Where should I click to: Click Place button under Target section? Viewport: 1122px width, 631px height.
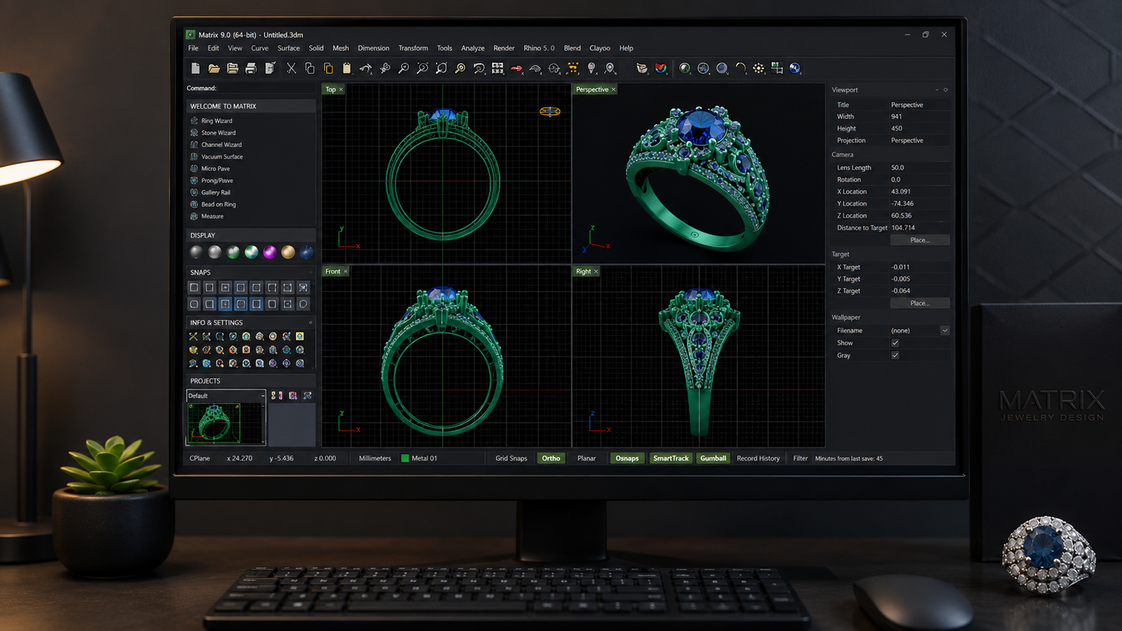[920, 303]
